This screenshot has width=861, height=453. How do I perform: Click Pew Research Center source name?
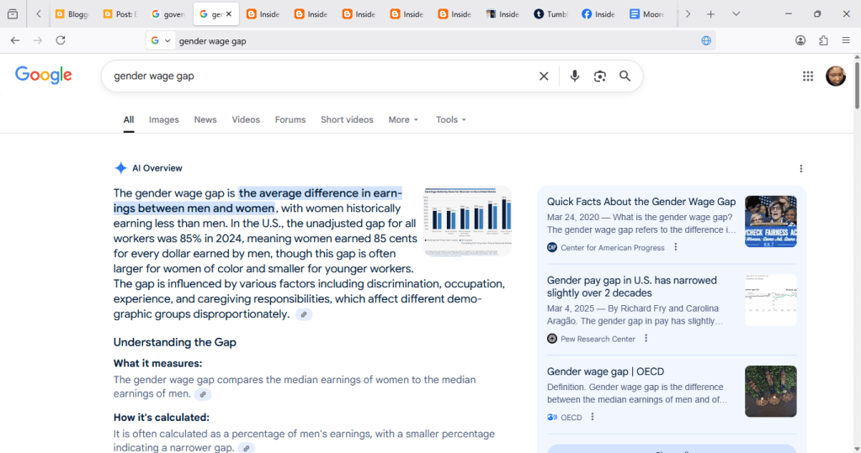598,339
